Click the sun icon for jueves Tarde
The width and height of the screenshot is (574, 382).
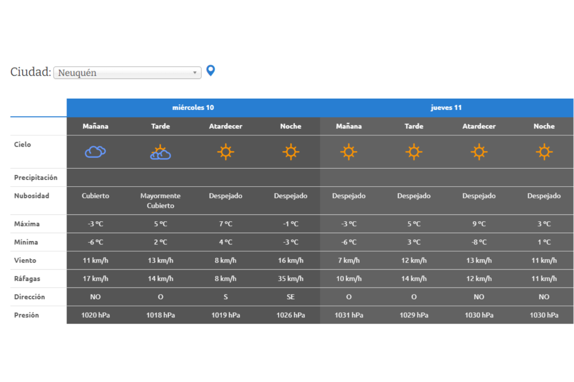click(413, 152)
